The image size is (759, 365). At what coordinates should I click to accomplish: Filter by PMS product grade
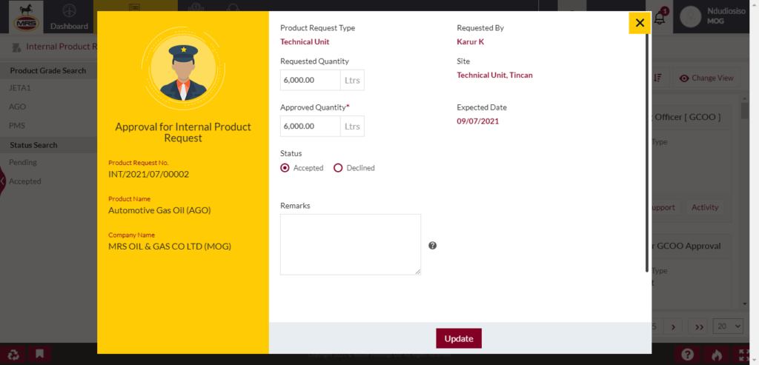pos(17,126)
